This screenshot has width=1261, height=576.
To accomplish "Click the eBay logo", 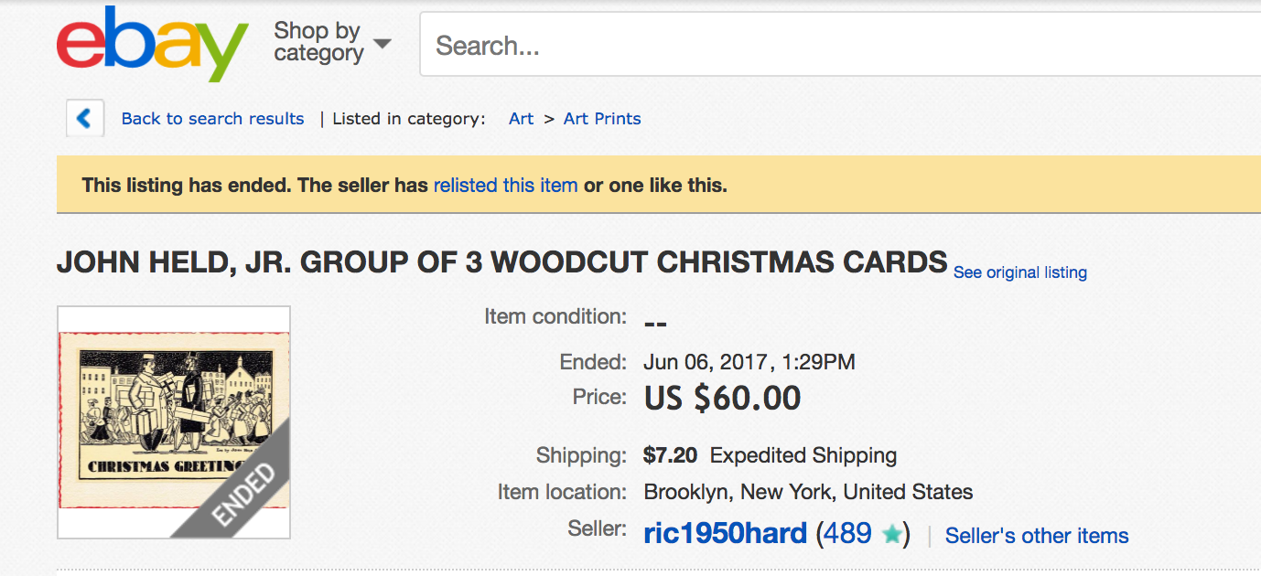I will click(152, 43).
